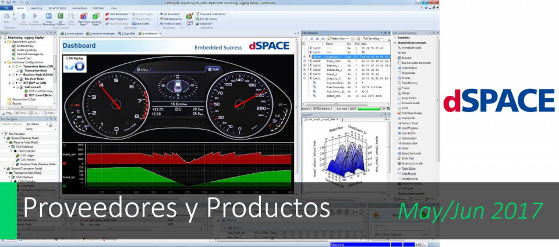Open the Working Page icon
The image size is (559, 247).
96,16
